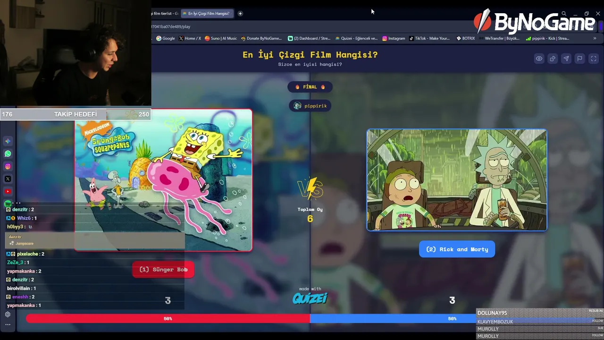Open WhatsApp from the browser sidebar
This screenshot has height=340, width=604.
click(8, 153)
